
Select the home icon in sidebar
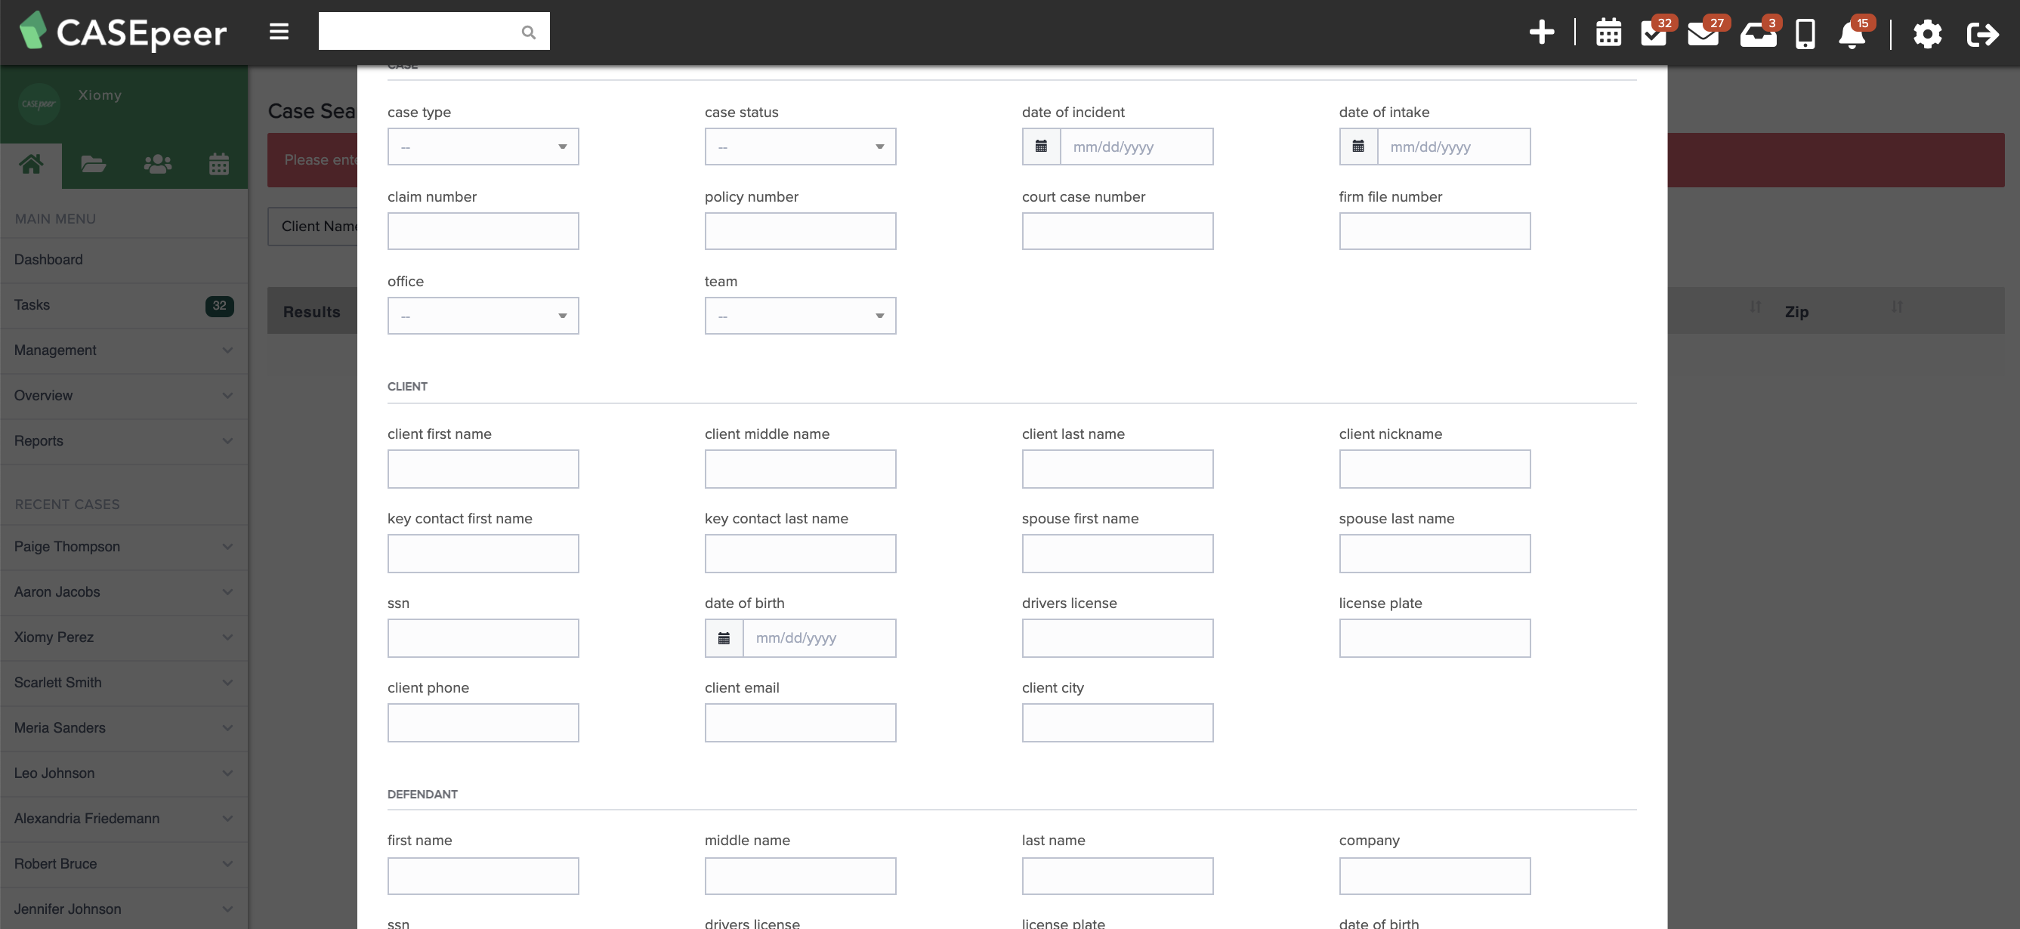pos(32,164)
